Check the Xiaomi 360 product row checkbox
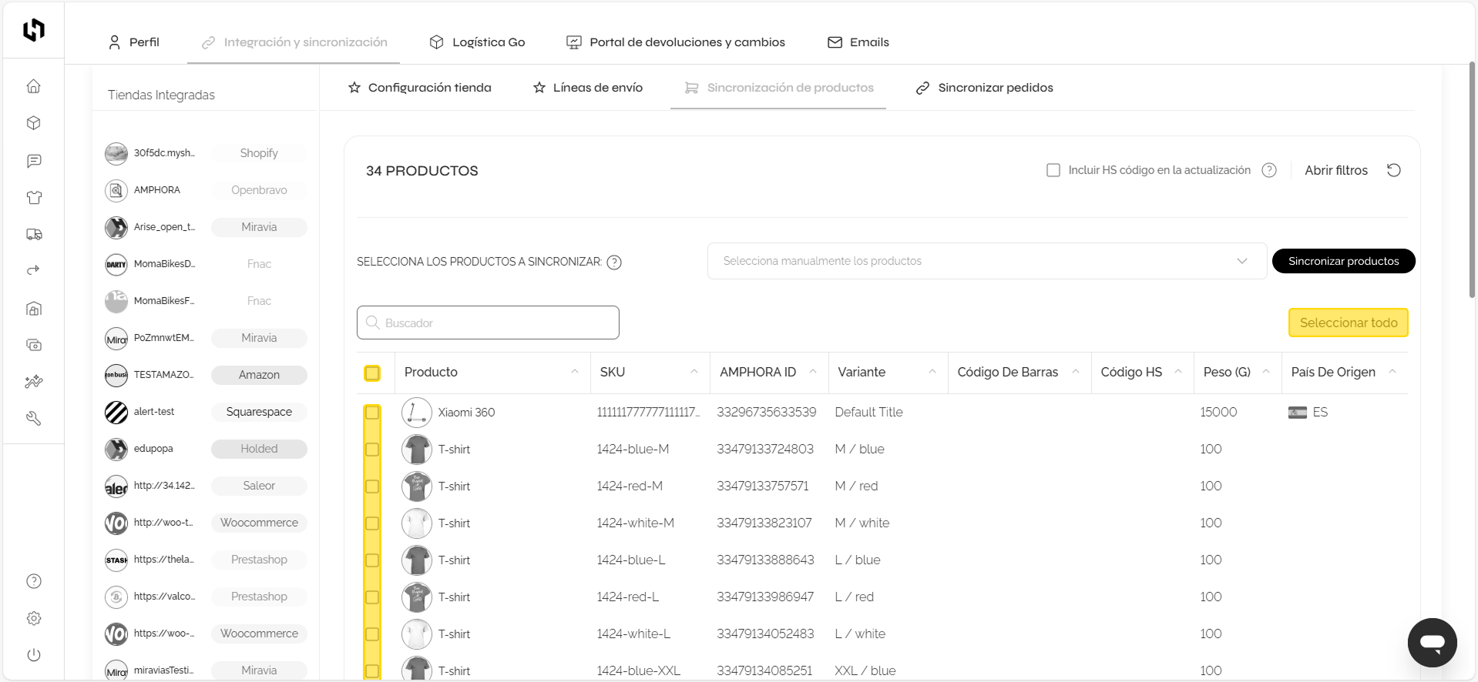1478x682 pixels. (x=372, y=413)
